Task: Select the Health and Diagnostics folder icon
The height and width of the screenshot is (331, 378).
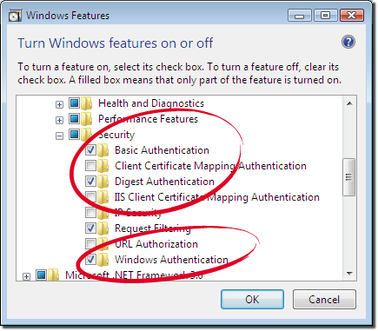Action: click(86, 103)
